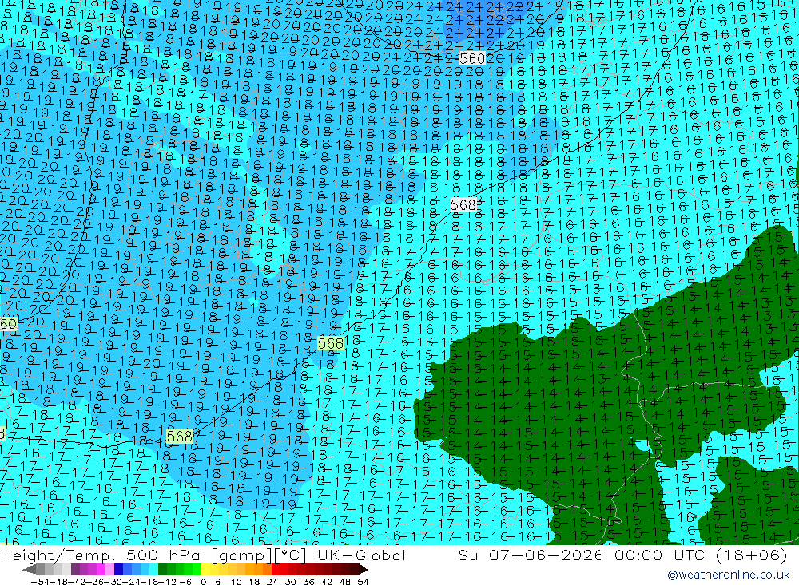Click the 560 contour label near the top
The height and width of the screenshot is (585, 799).
[472, 58]
